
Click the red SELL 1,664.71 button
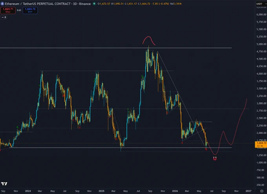[8, 10]
